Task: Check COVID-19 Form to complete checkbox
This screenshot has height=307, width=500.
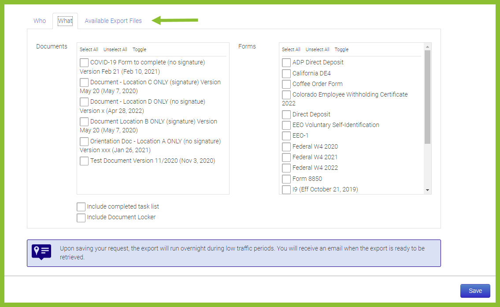Action: pos(84,63)
